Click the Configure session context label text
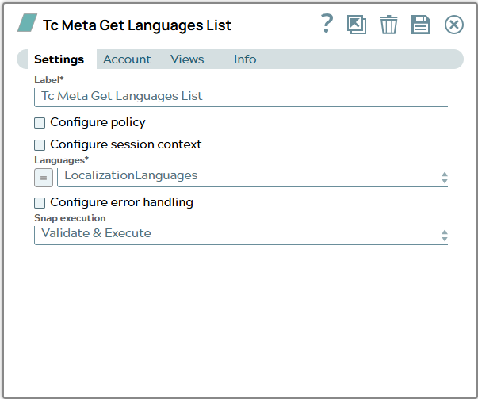Image resolution: width=478 pixels, height=399 pixels. [126, 144]
